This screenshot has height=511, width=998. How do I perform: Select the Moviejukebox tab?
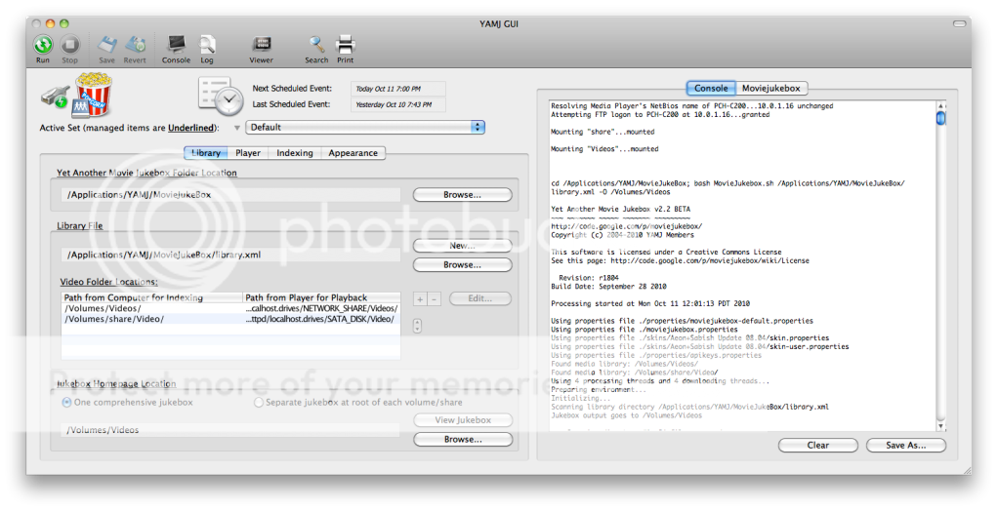pyautogui.click(x=770, y=89)
